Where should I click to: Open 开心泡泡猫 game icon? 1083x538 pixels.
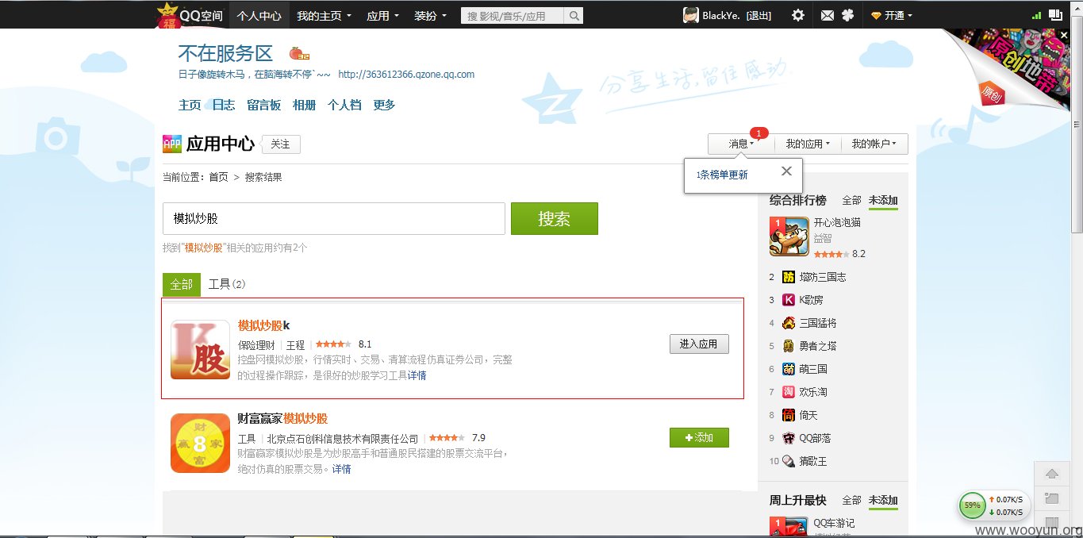click(789, 236)
